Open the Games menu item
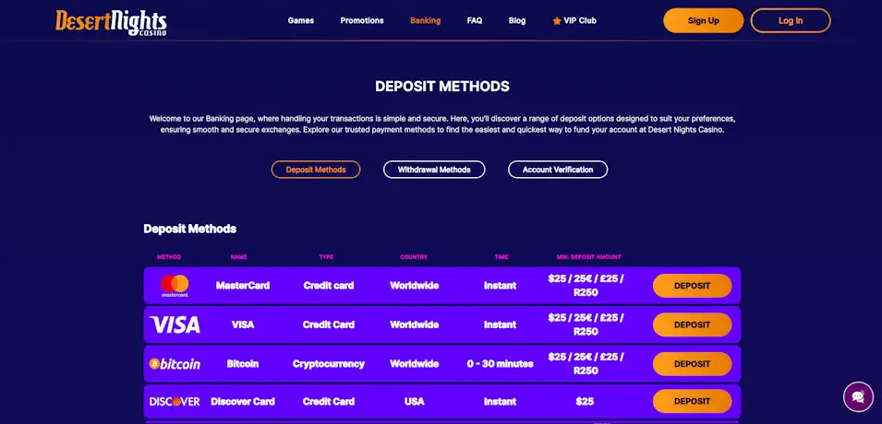The width and height of the screenshot is (882, 424). point(301,21)
